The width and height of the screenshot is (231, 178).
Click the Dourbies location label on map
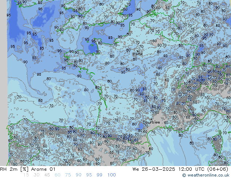click(151, 122)
